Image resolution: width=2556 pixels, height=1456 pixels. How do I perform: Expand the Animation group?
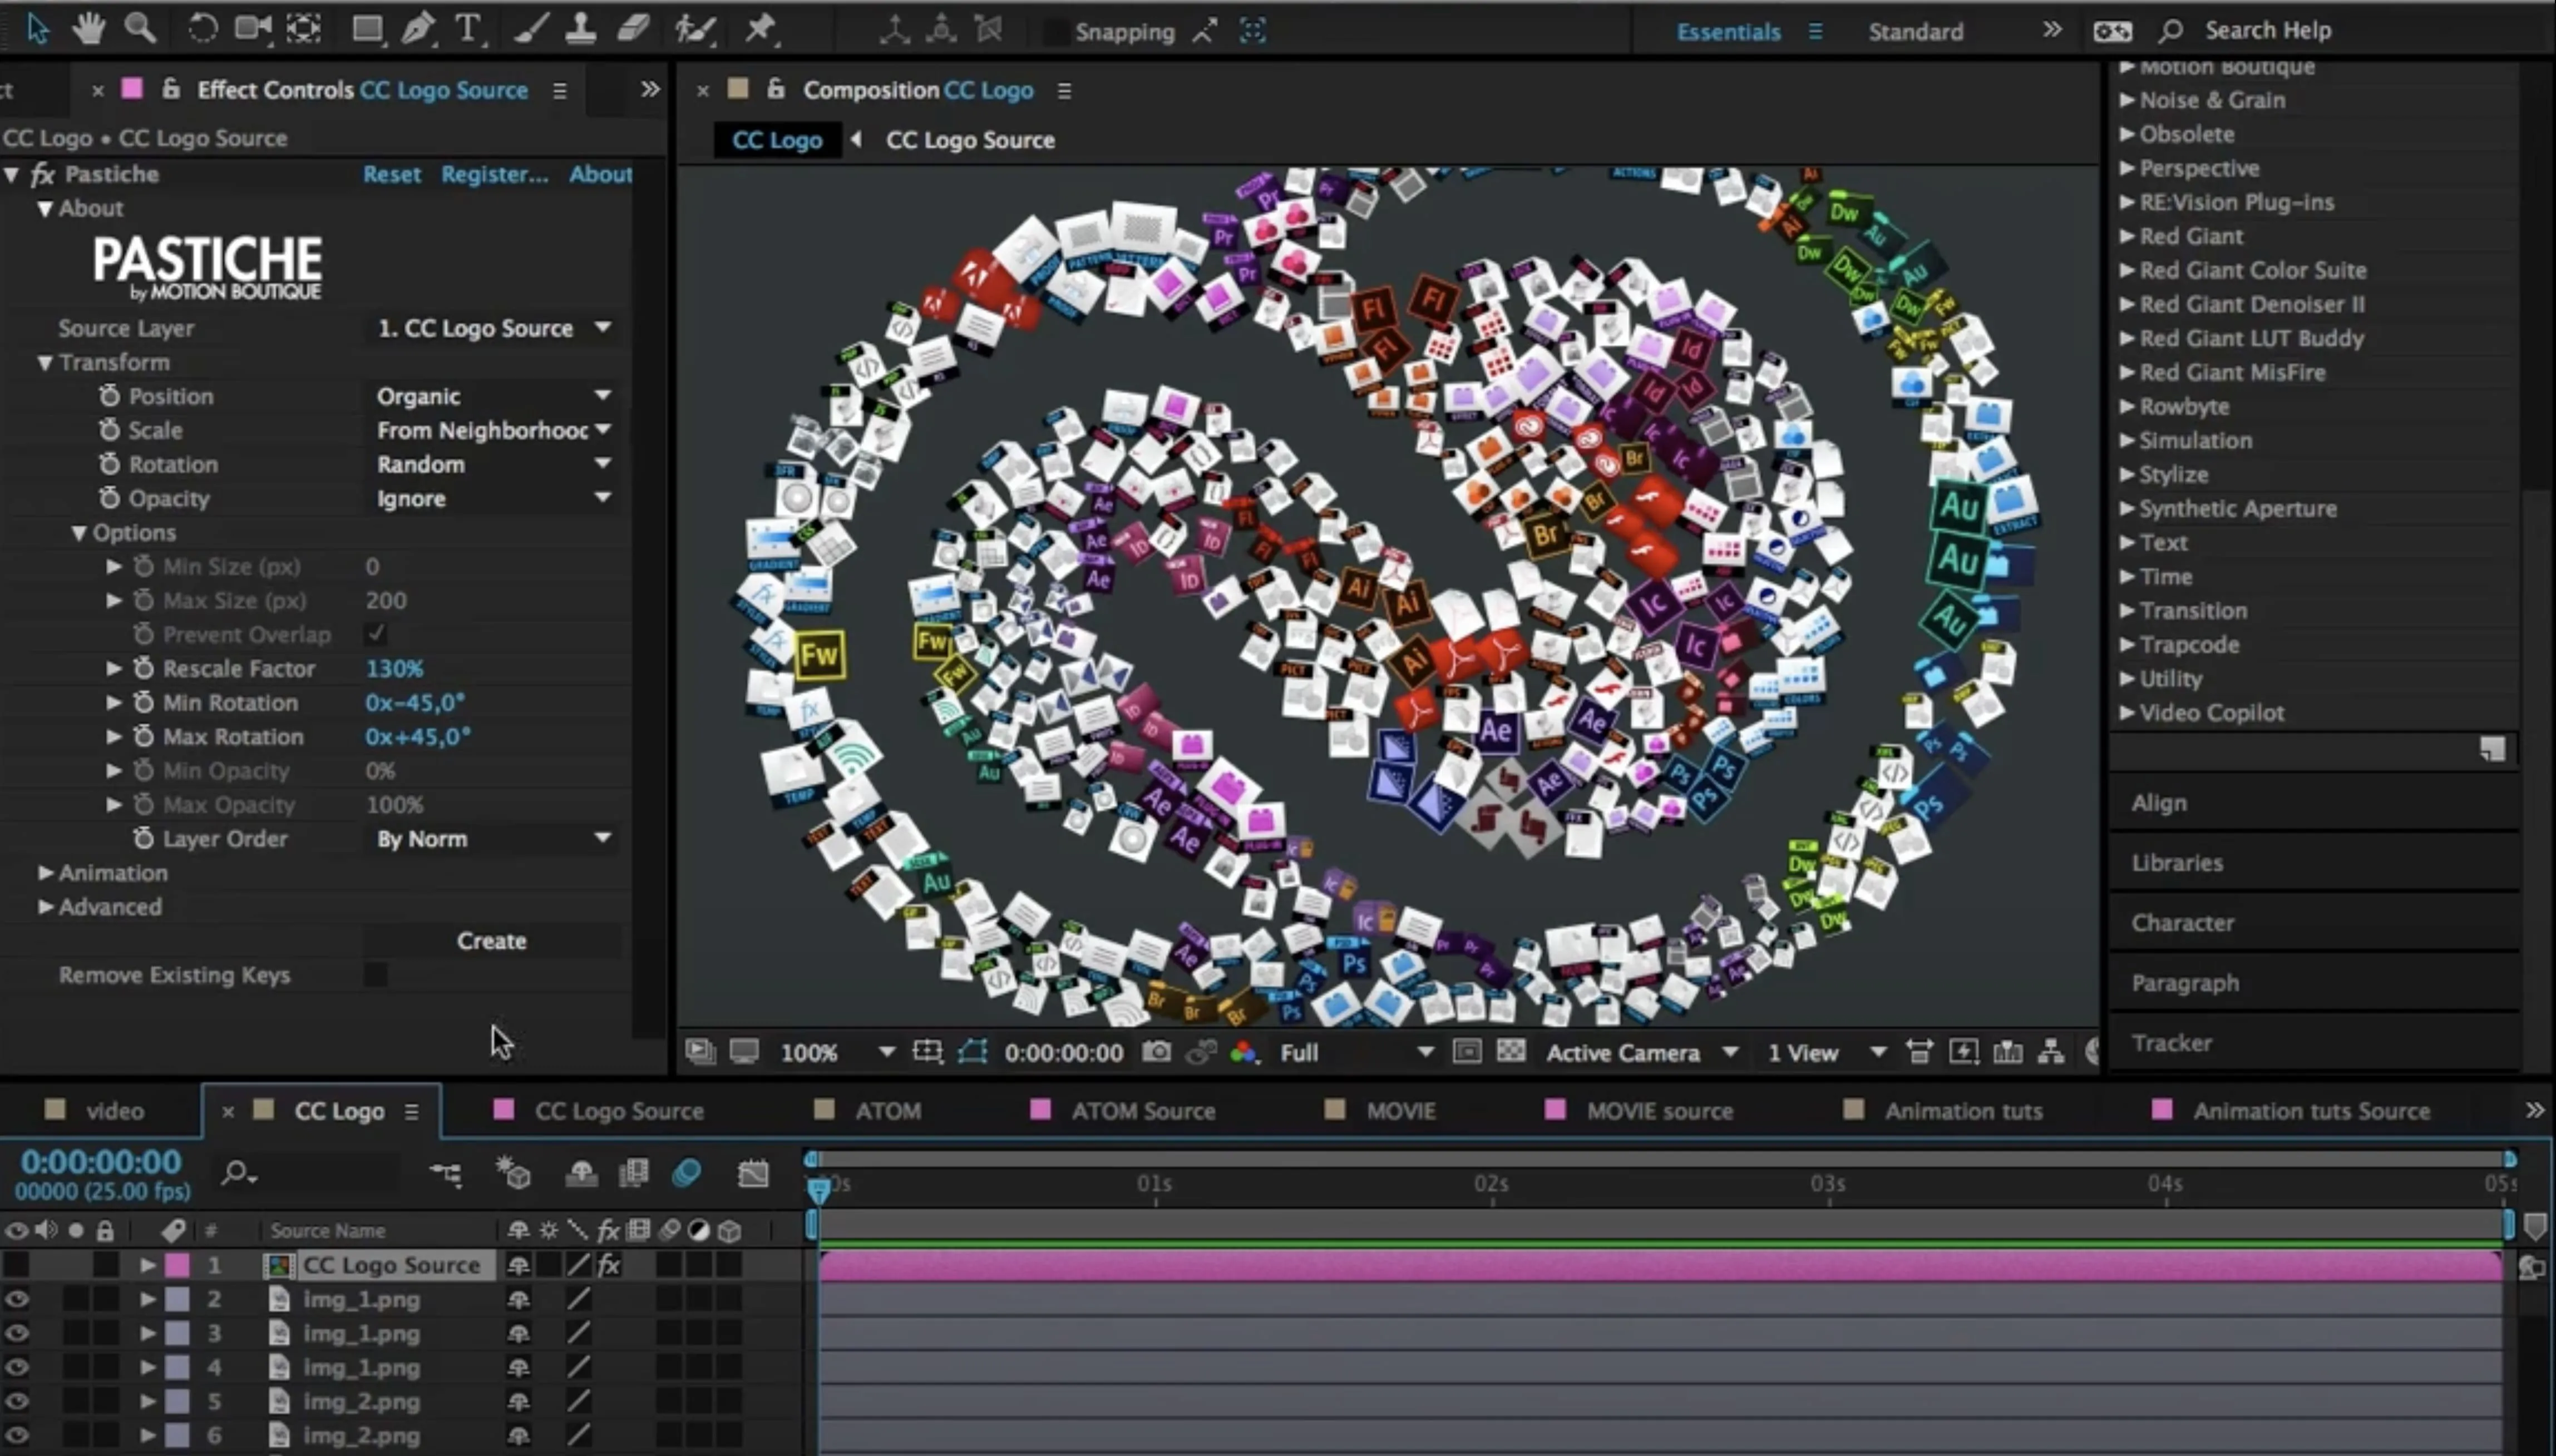coord(46,872)
